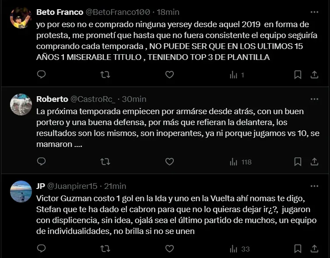Share Roberto's tweet

(314, 162)
